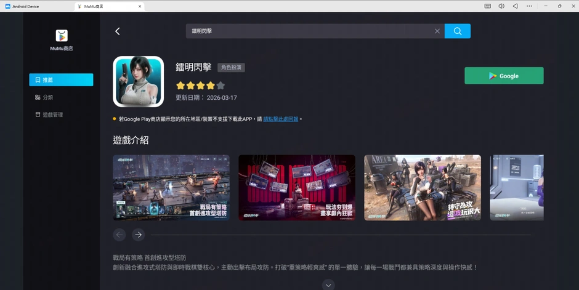Open the 戰局有策略 tower-defense screenshot
Viewport: 579px width, 290px height.
171,188
